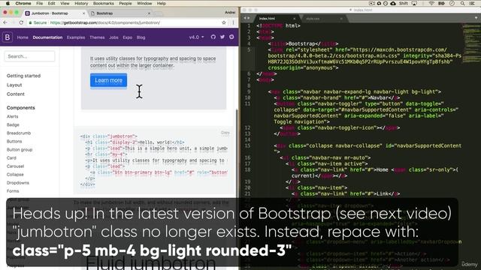Click the Chrome back arrow
Image resolution: width=481 pixels, height=270 pixels.
coord(5,22)
